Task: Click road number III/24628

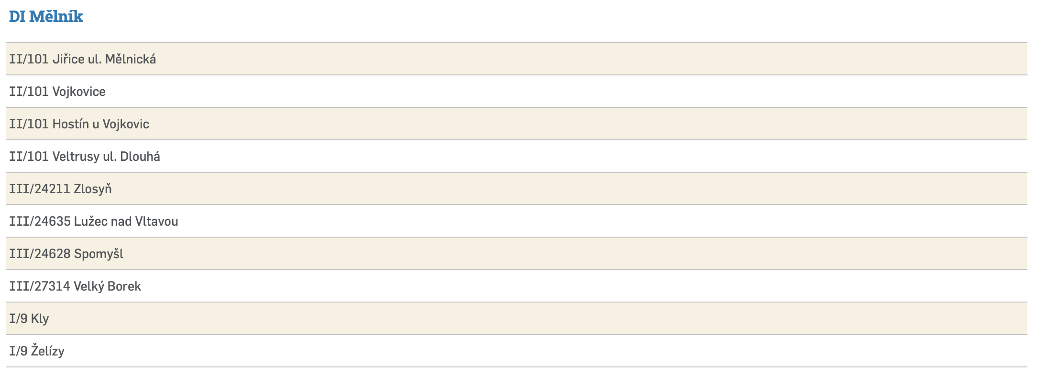Action: 40,254
